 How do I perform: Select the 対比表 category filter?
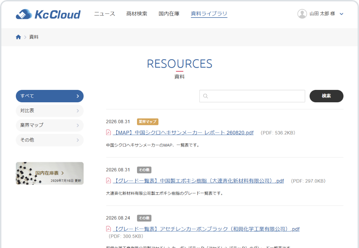pyautogui.click(x=50, y=111)
